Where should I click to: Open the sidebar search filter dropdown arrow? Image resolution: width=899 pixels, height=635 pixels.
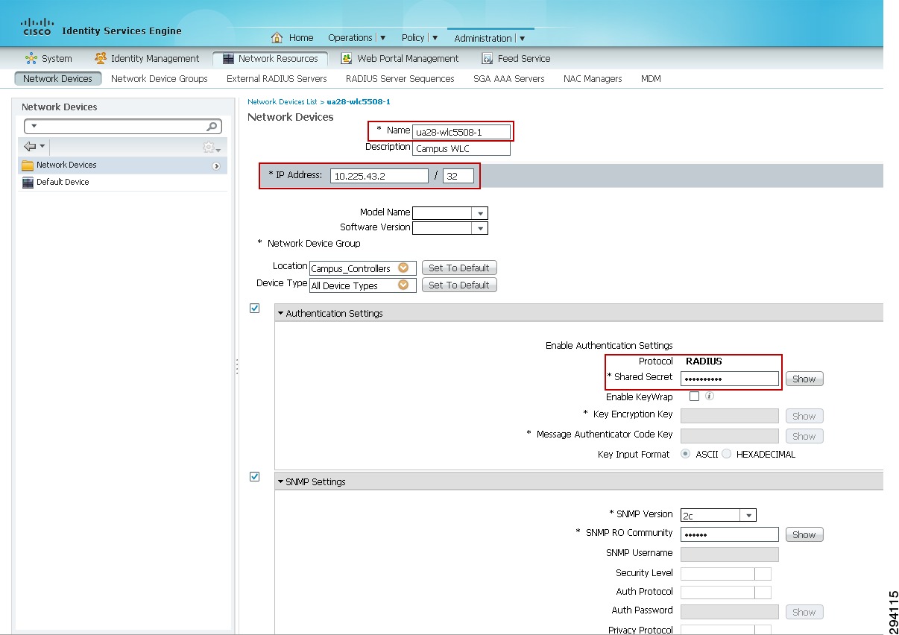tap(34, 126)
